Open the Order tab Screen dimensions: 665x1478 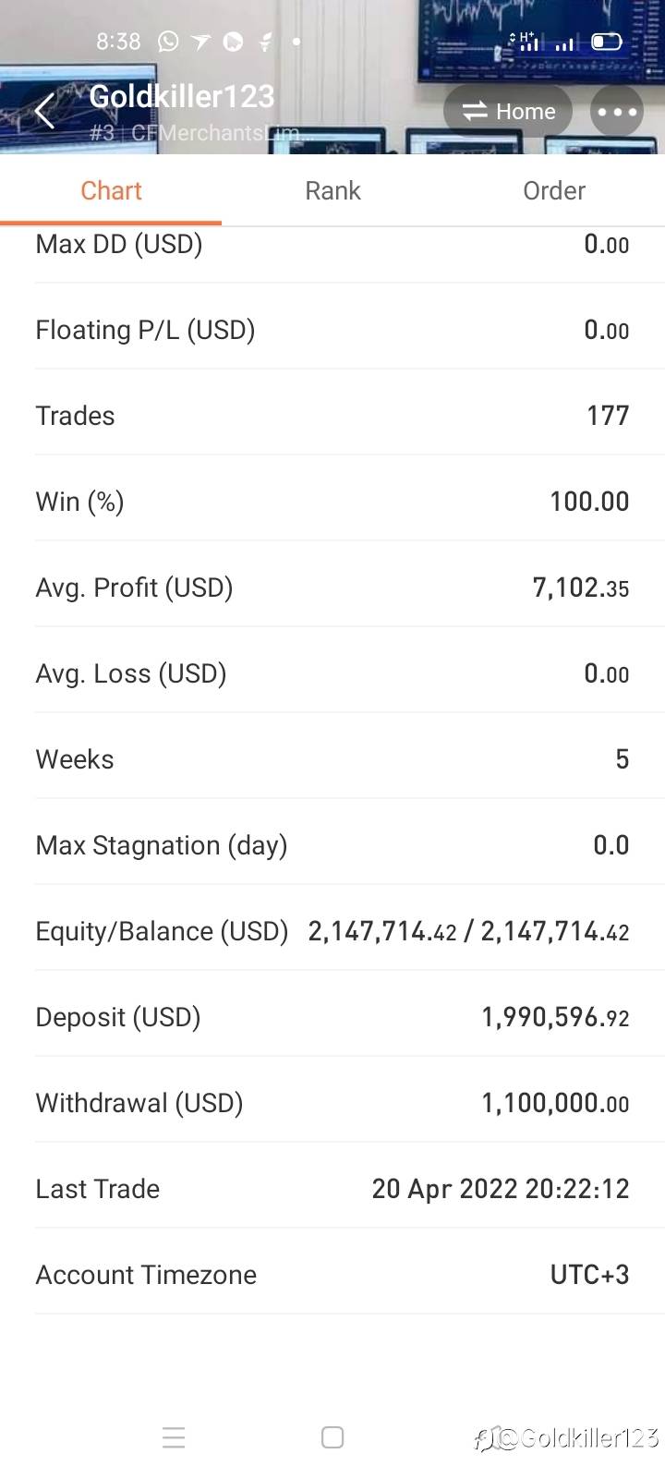554,190
